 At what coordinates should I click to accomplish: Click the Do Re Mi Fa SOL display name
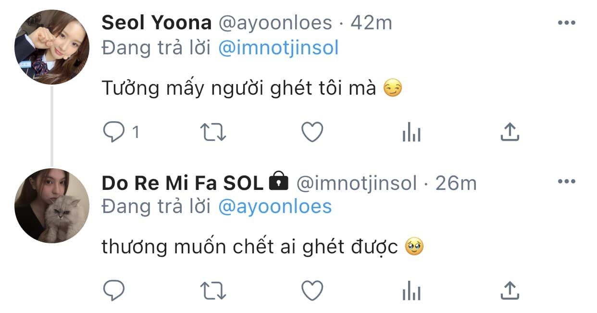coord(183,183)
